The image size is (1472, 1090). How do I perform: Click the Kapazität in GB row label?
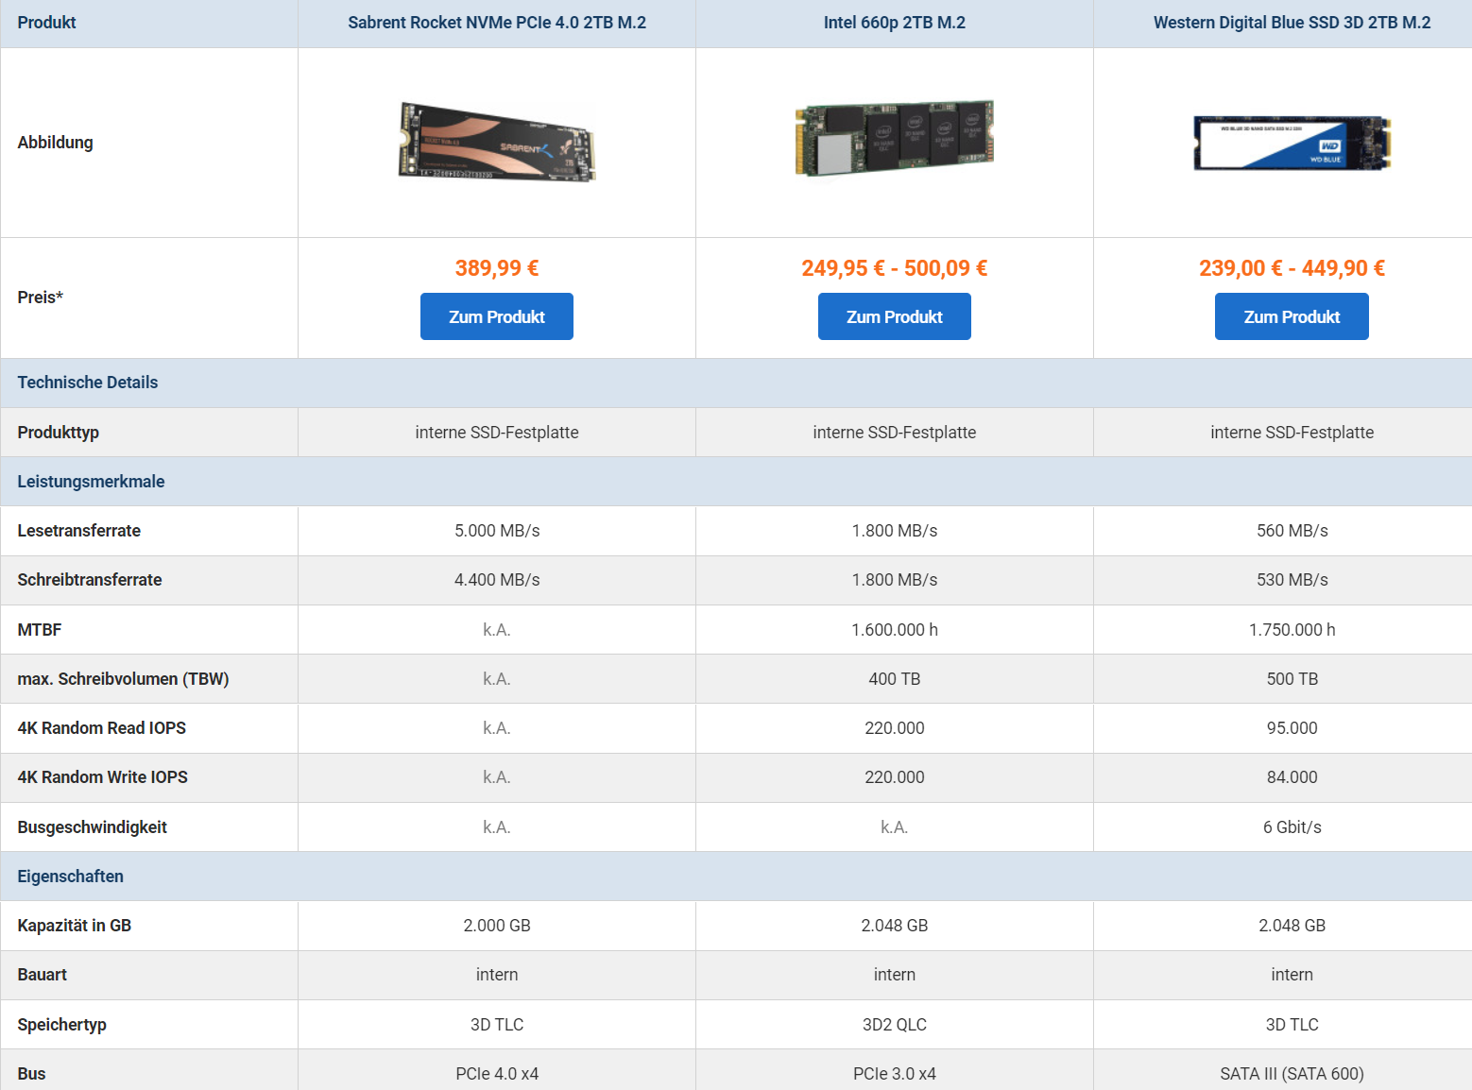[x=74, y=926]
